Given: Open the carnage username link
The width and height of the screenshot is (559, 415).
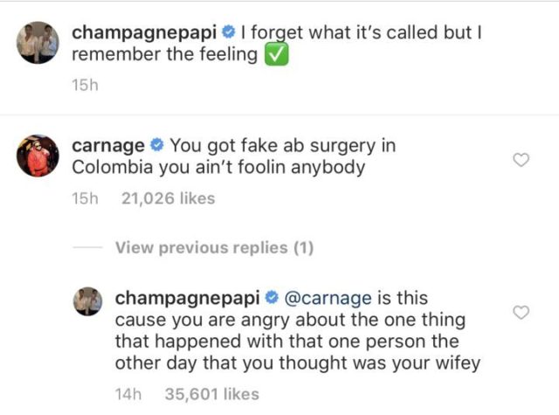Looking at the screenshot, I should pyautogui.click(x=108, y=145).
